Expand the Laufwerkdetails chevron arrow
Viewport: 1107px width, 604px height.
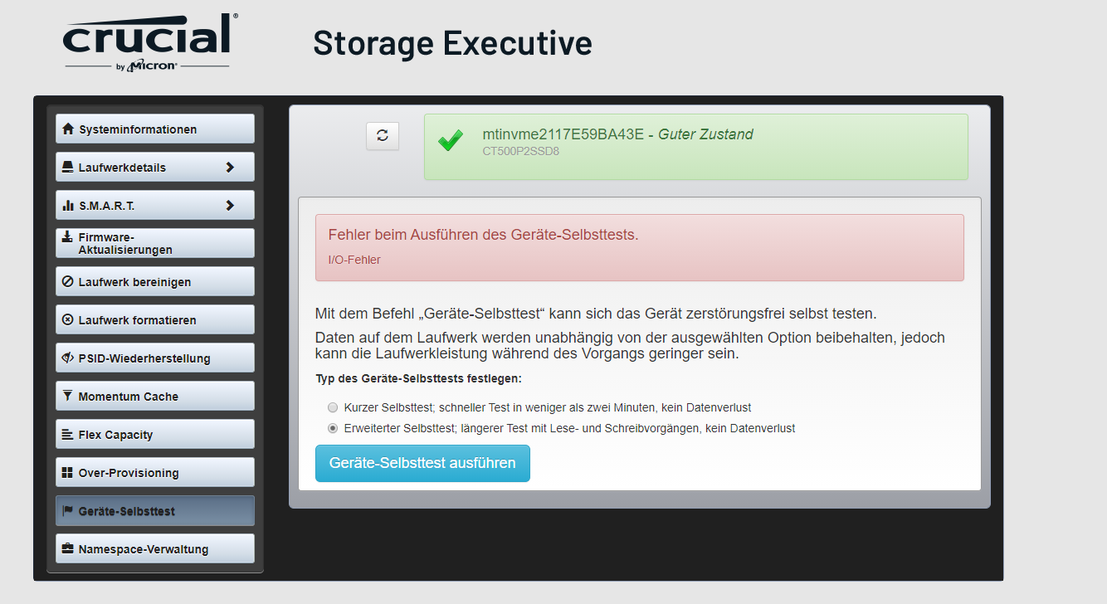(230, 167)
